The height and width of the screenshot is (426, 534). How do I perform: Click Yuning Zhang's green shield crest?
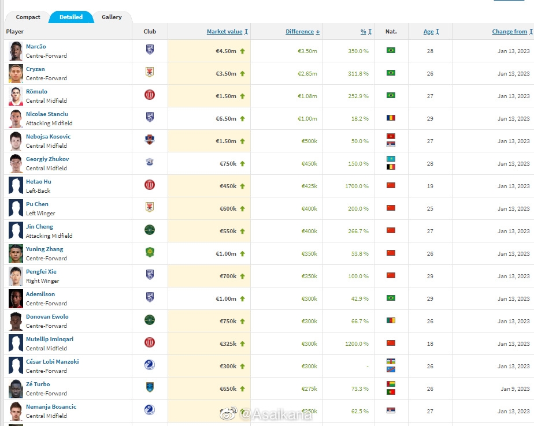(150, 252)
